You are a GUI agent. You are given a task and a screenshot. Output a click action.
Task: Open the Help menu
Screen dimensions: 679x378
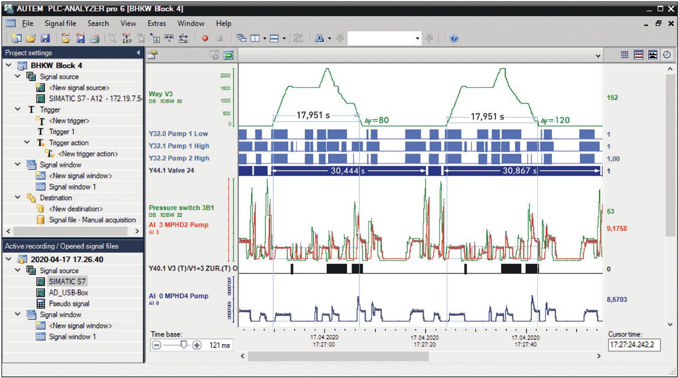(224, 23)
